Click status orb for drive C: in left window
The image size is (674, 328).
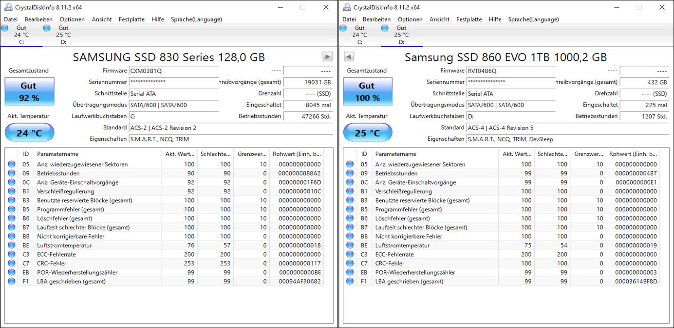[4, 28]
